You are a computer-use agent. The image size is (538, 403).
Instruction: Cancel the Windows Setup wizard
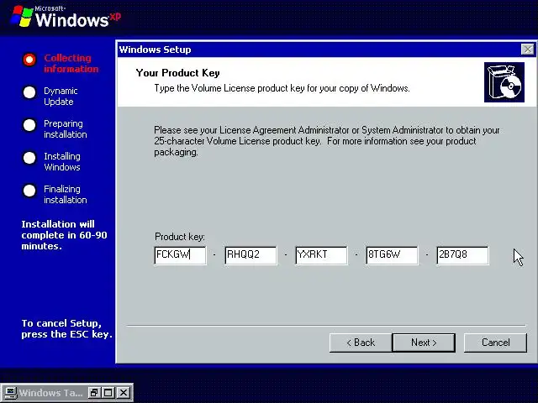(495, 343)
